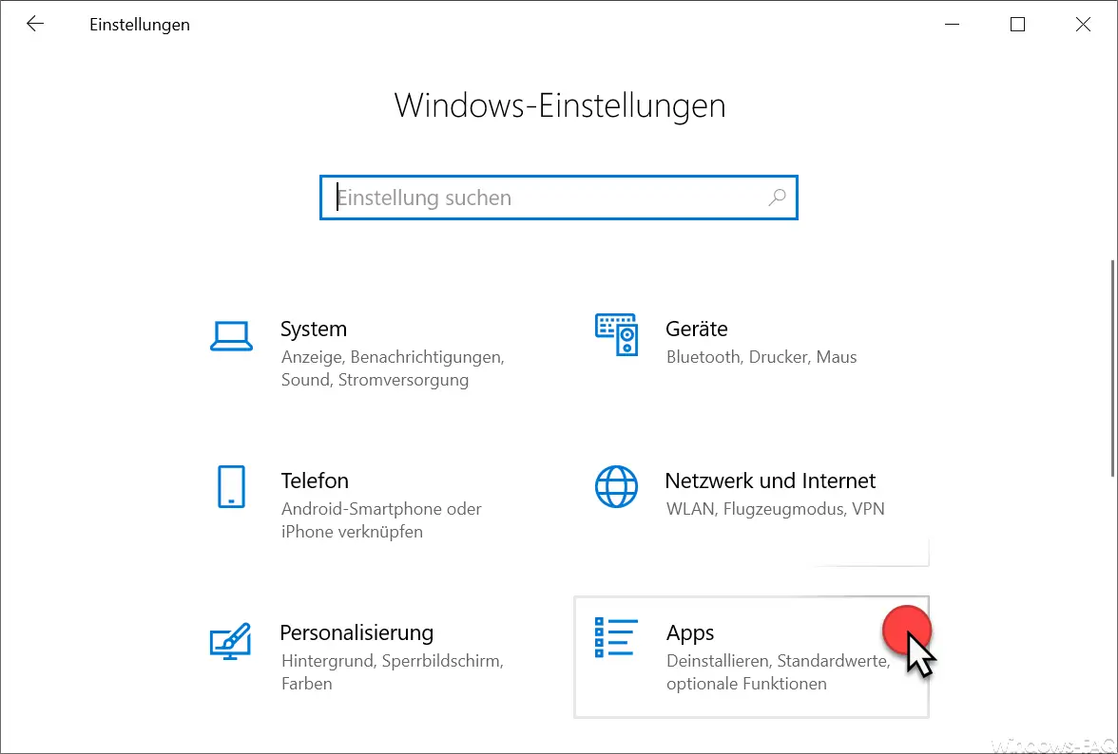Focus the 'Einstellung suchen' search field
1118x754 pixels.
[x=558, y=198]
